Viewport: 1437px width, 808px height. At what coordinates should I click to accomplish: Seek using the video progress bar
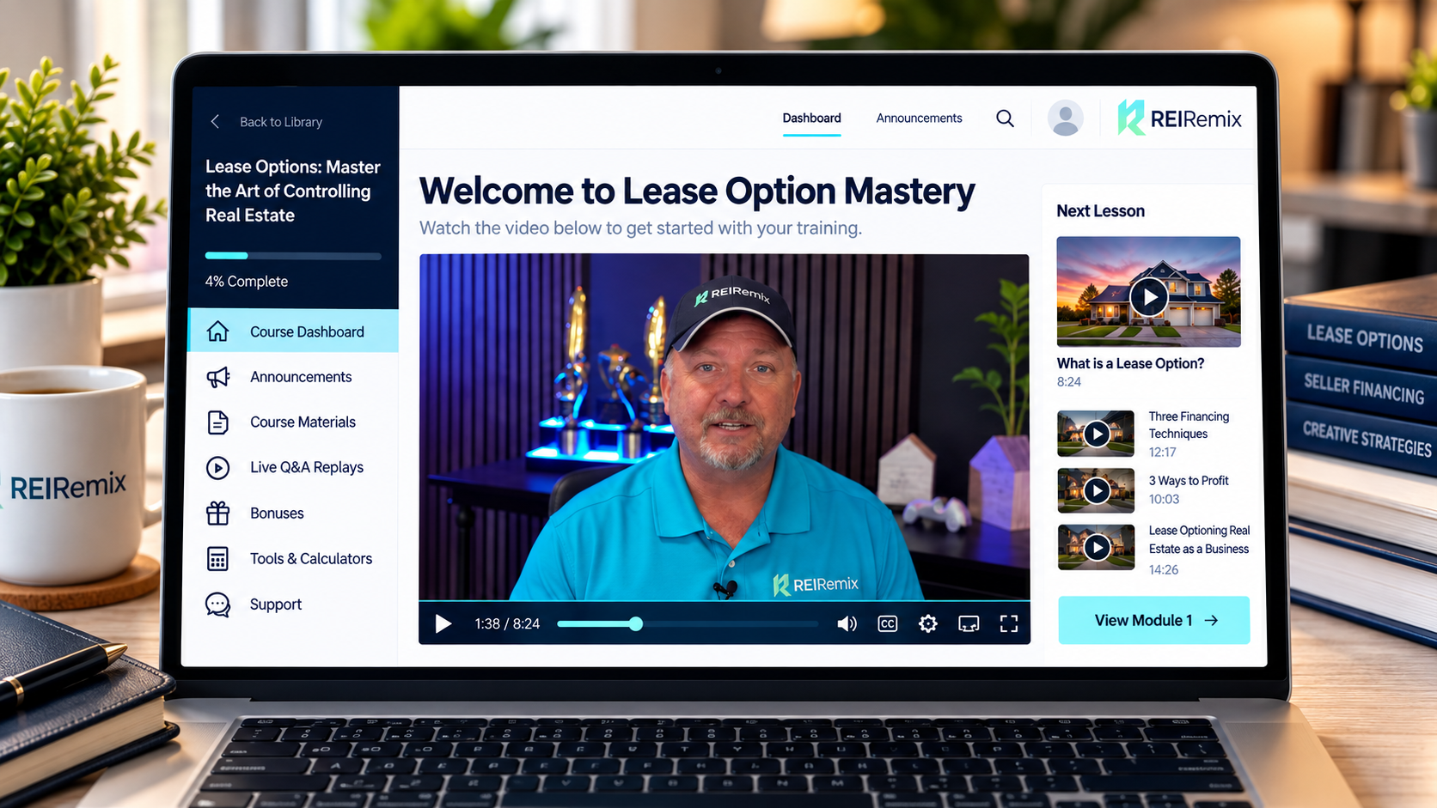(x=688, y=624)
